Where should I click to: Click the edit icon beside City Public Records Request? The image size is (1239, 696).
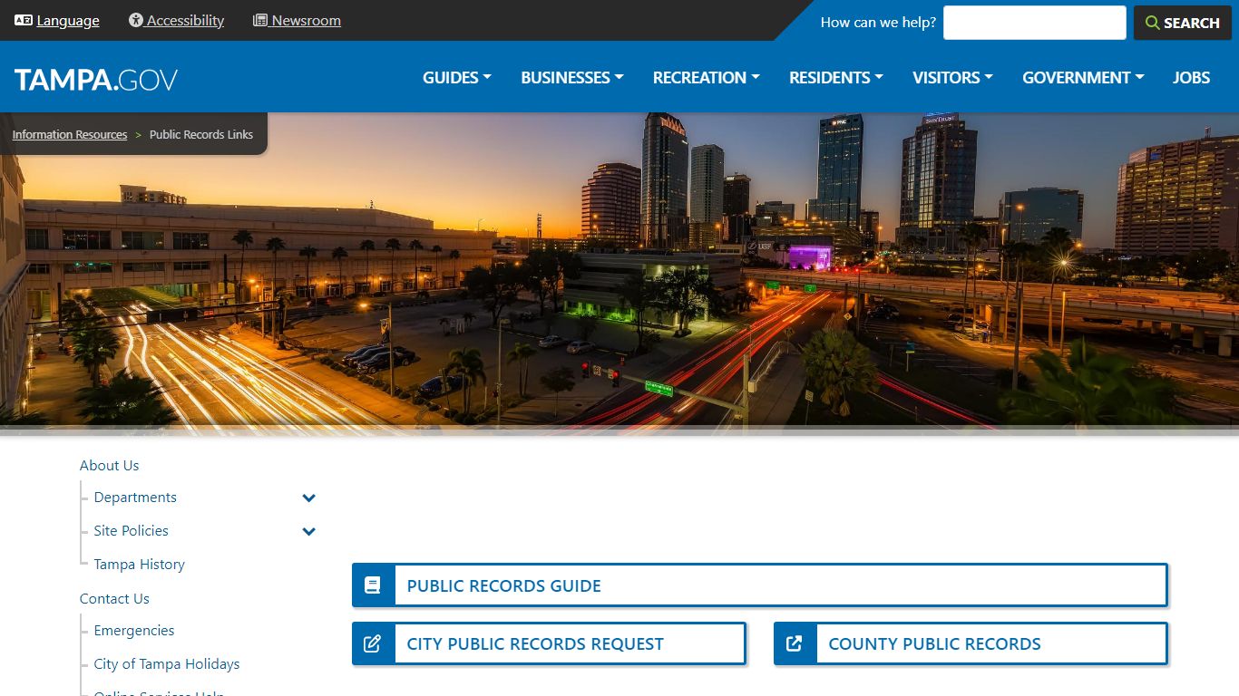(x=373, y=643)
